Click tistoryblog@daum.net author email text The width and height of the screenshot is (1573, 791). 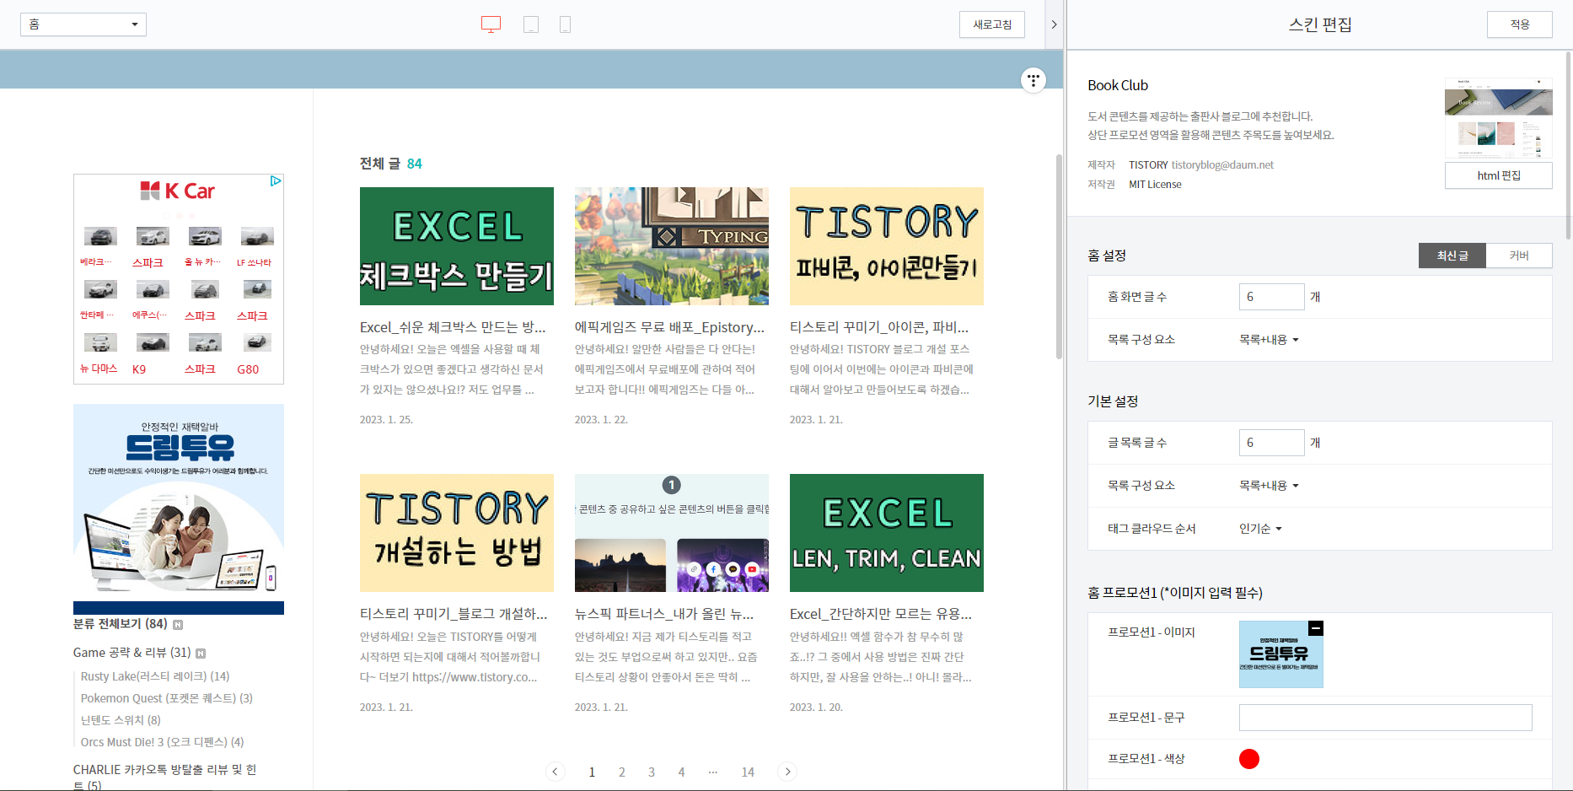coord(1222,165)
